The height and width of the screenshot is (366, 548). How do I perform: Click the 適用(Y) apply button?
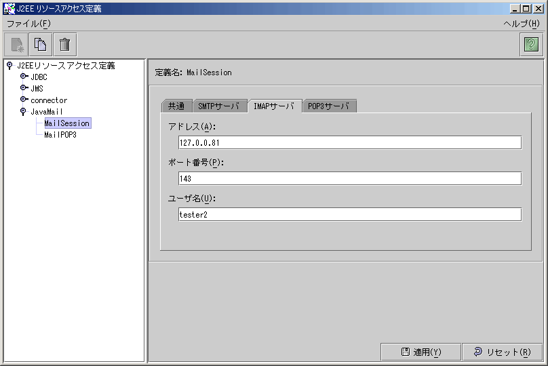[x=420, y=352]
